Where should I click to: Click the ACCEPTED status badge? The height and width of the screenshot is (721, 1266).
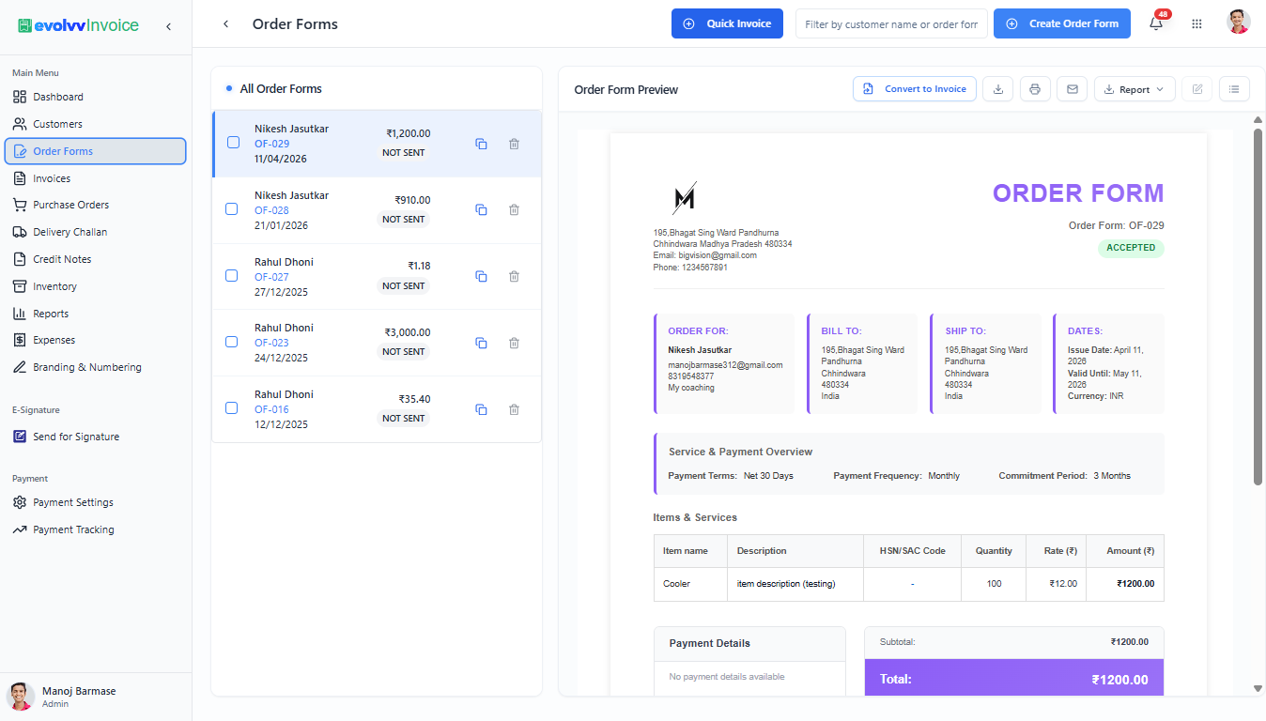tap(1131, 248)
